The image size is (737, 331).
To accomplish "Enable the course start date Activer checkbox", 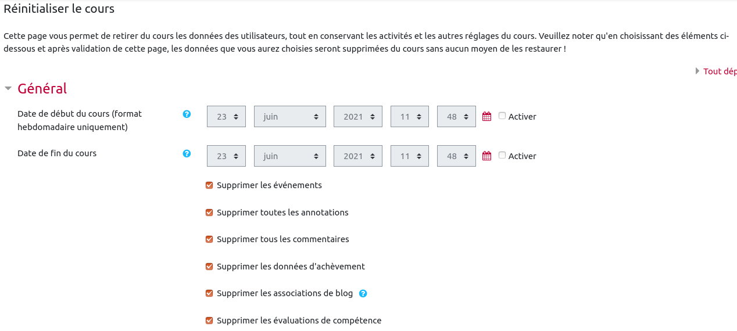I will [502, 116].
